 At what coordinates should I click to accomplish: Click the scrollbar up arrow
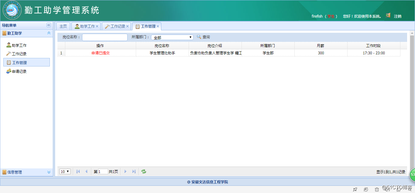(412, 33)
